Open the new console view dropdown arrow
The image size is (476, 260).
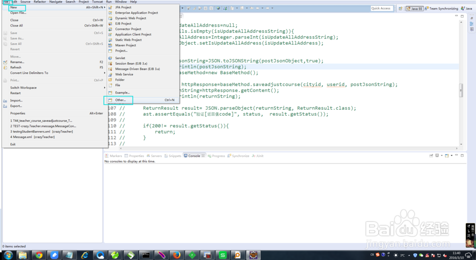[x=452, y=155]
